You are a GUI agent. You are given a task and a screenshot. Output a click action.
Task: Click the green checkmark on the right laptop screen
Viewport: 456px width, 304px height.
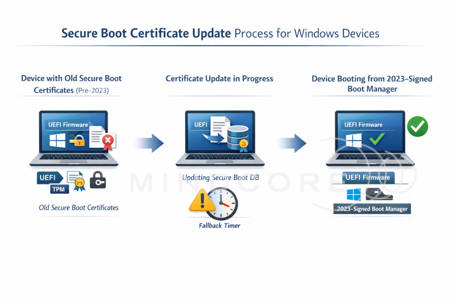tap(377, 139)
